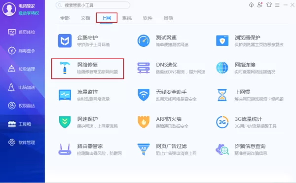Go to 软件管理 in sidebar

coord(21,143)
